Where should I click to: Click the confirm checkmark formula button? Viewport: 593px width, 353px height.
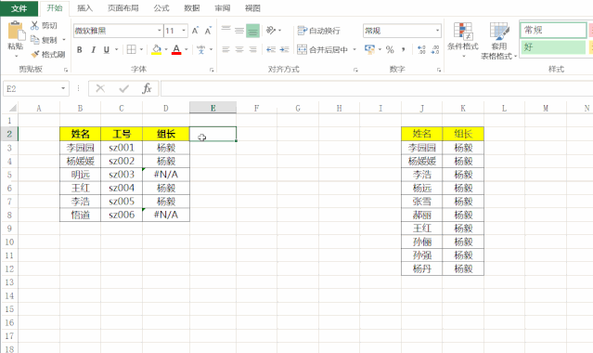[123, 88]
